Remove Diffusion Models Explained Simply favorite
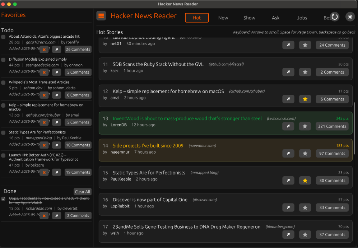 pos(44,72)
